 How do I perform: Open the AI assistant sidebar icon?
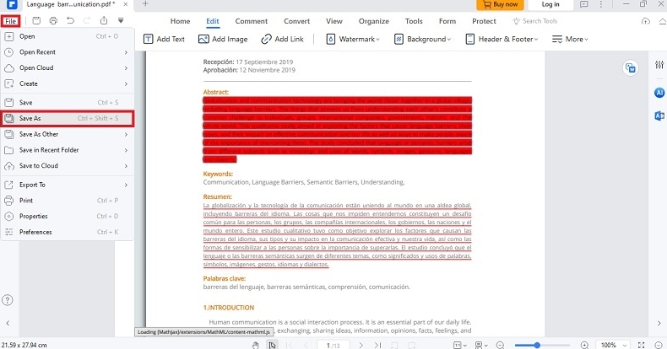point(659,93)
